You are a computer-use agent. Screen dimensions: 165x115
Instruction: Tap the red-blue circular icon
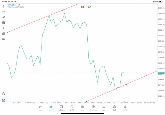pos(89,6)
